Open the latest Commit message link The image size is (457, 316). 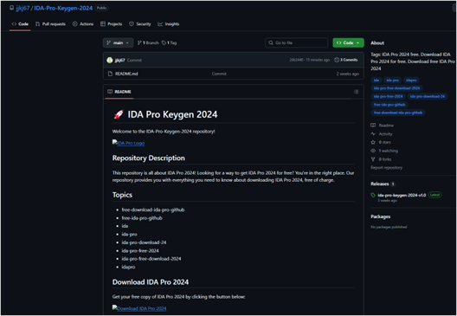134,61
